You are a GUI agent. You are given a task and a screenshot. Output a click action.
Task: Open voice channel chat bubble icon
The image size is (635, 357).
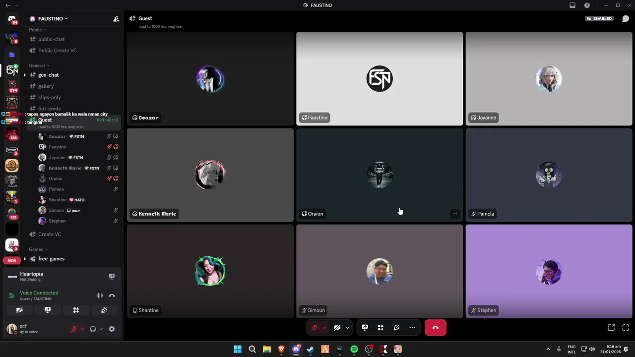click(x=626, y=19)
